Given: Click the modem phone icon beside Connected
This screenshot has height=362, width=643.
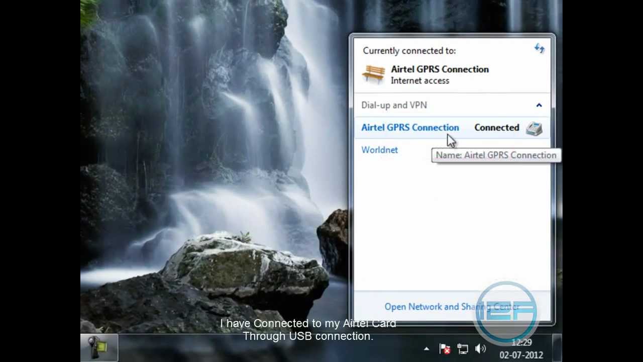Looking at the screenshot, I should [x=534, y=129].
